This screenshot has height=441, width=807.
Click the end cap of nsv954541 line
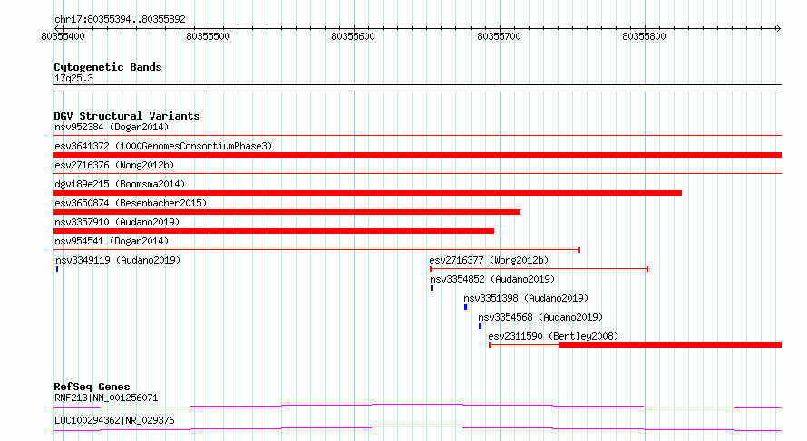click(x=579, y=250)
